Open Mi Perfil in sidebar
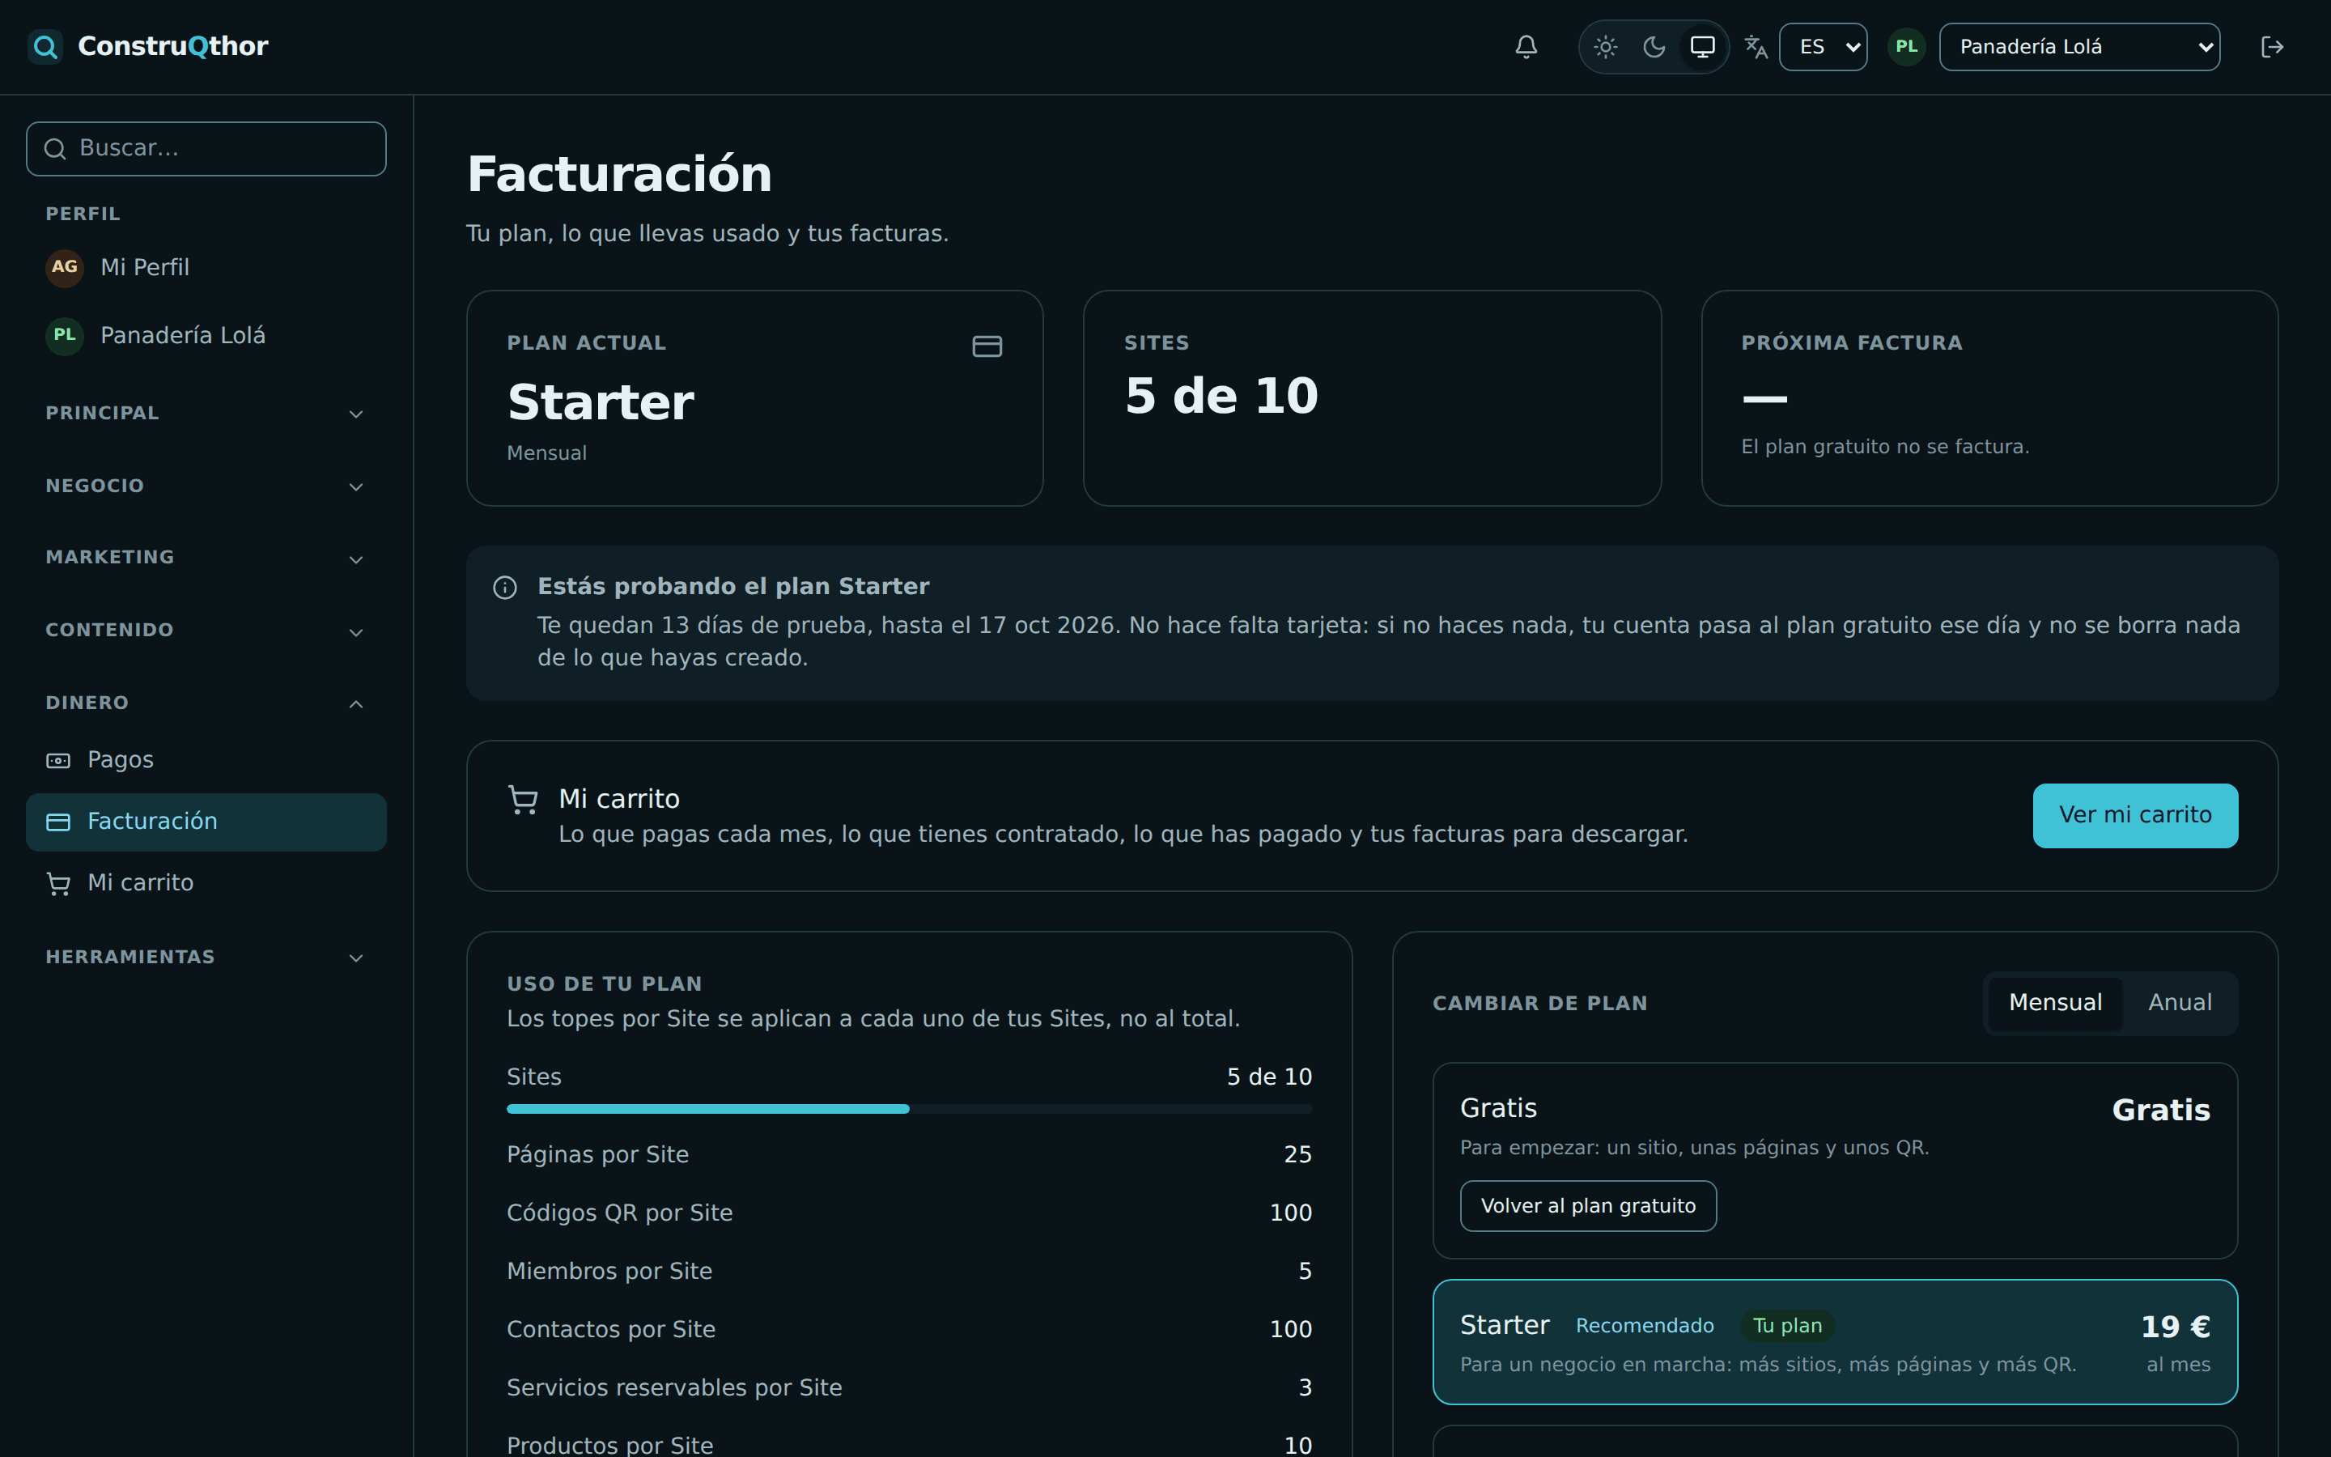Viewport: 2331px width, 1457px height. click(x=206, y=267)
